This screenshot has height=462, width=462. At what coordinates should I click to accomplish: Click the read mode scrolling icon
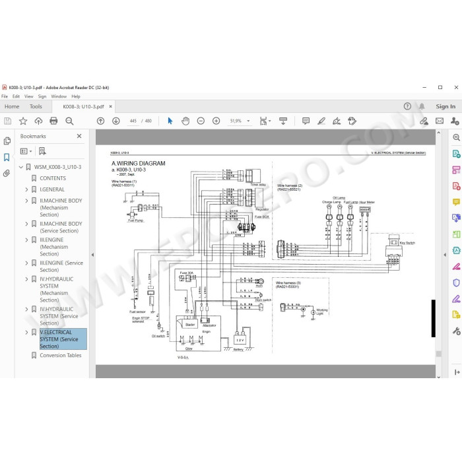[x=283, y=121]
